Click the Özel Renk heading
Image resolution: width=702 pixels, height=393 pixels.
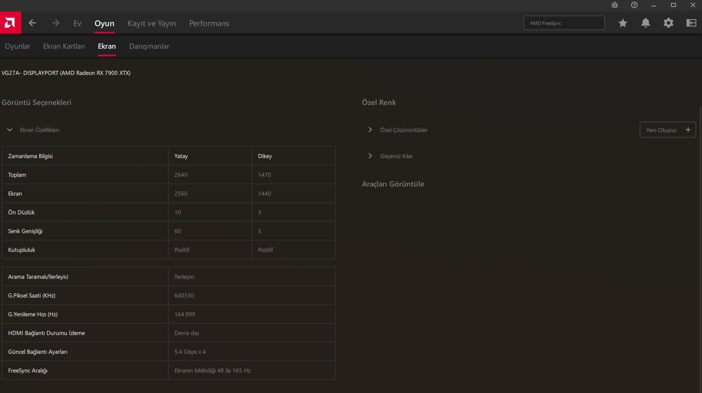[x=379, y=102]
